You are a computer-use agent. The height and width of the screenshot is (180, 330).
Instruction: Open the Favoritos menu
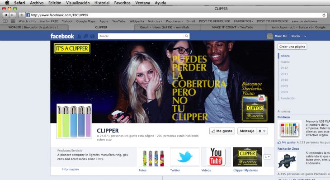click(x=122, y=3)
